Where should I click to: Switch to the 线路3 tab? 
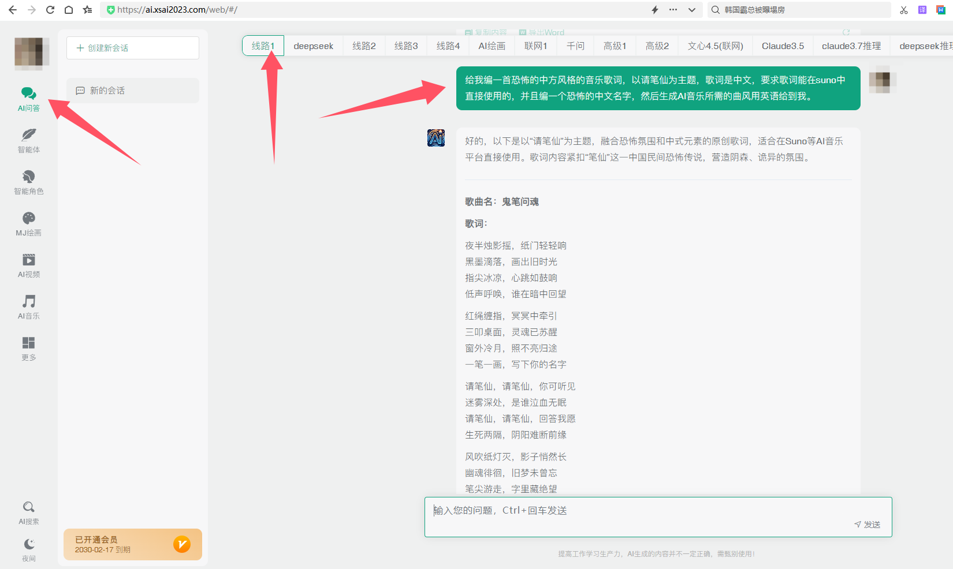pos(406,46)
